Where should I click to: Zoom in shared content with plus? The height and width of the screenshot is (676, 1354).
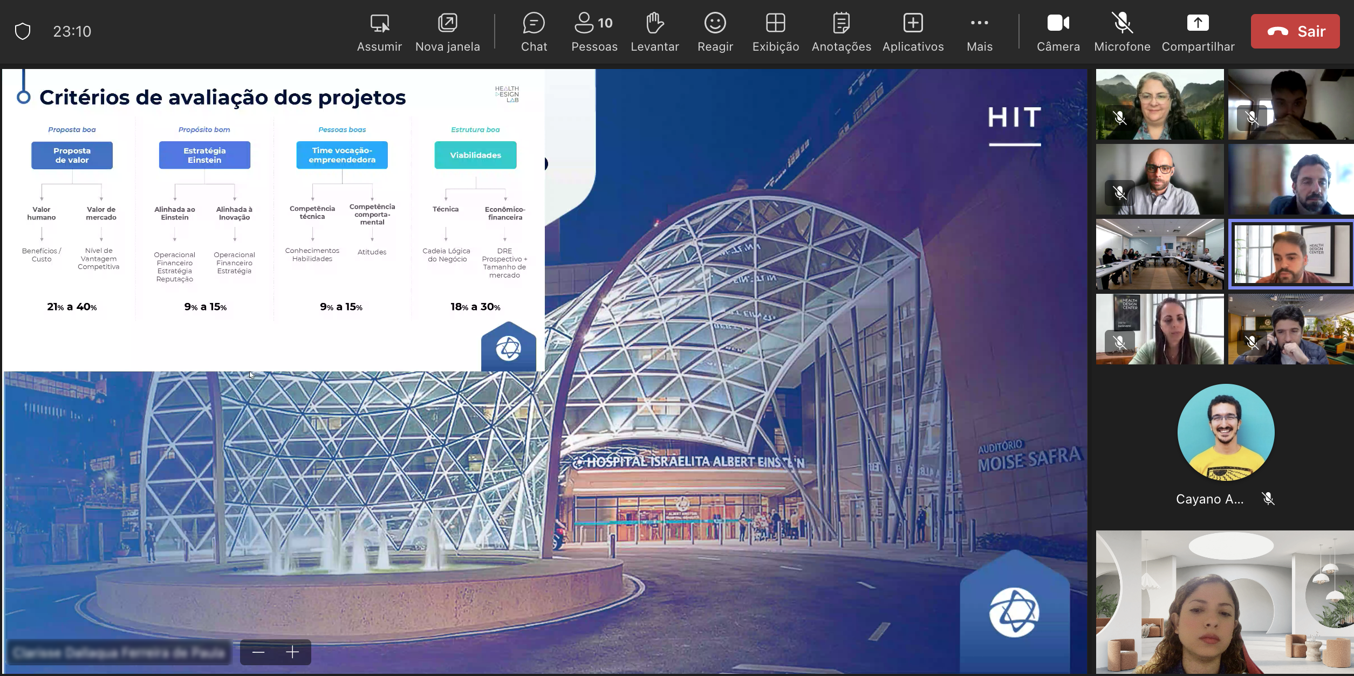[x=292, y=652]
